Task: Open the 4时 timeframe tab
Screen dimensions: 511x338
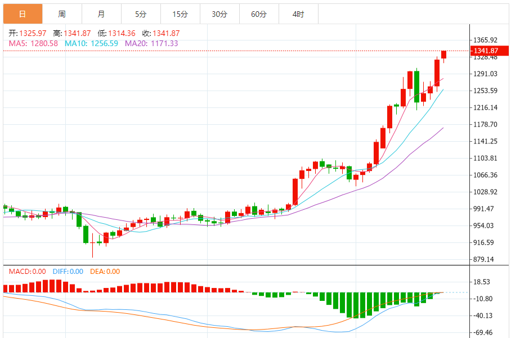Action: [298, 14]
